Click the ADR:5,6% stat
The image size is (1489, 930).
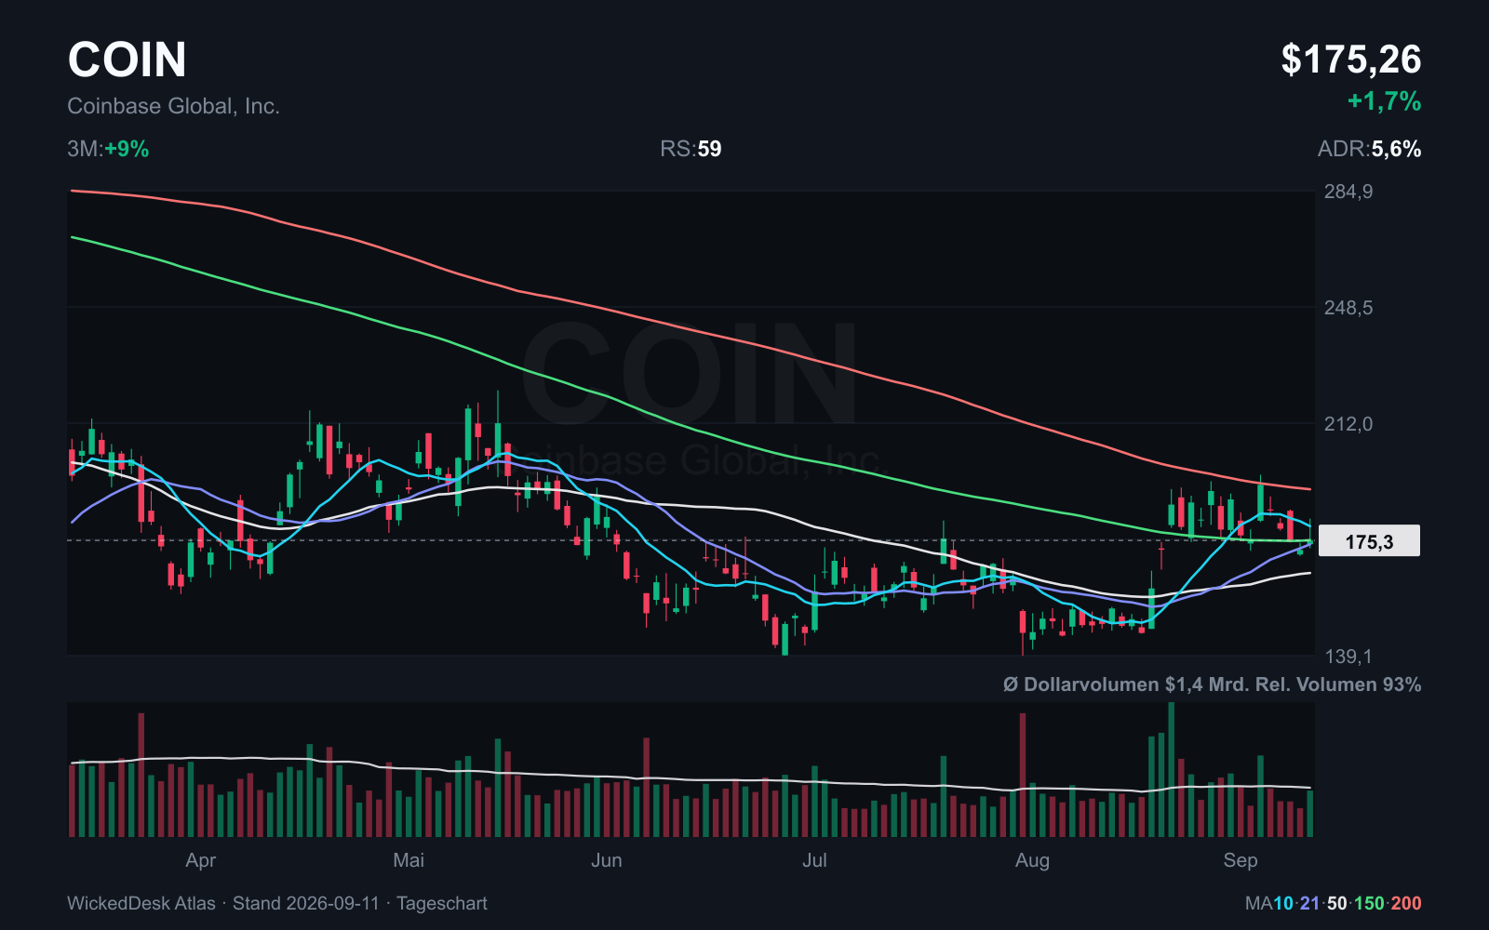pyautogui.click(x=1369, y=149)
